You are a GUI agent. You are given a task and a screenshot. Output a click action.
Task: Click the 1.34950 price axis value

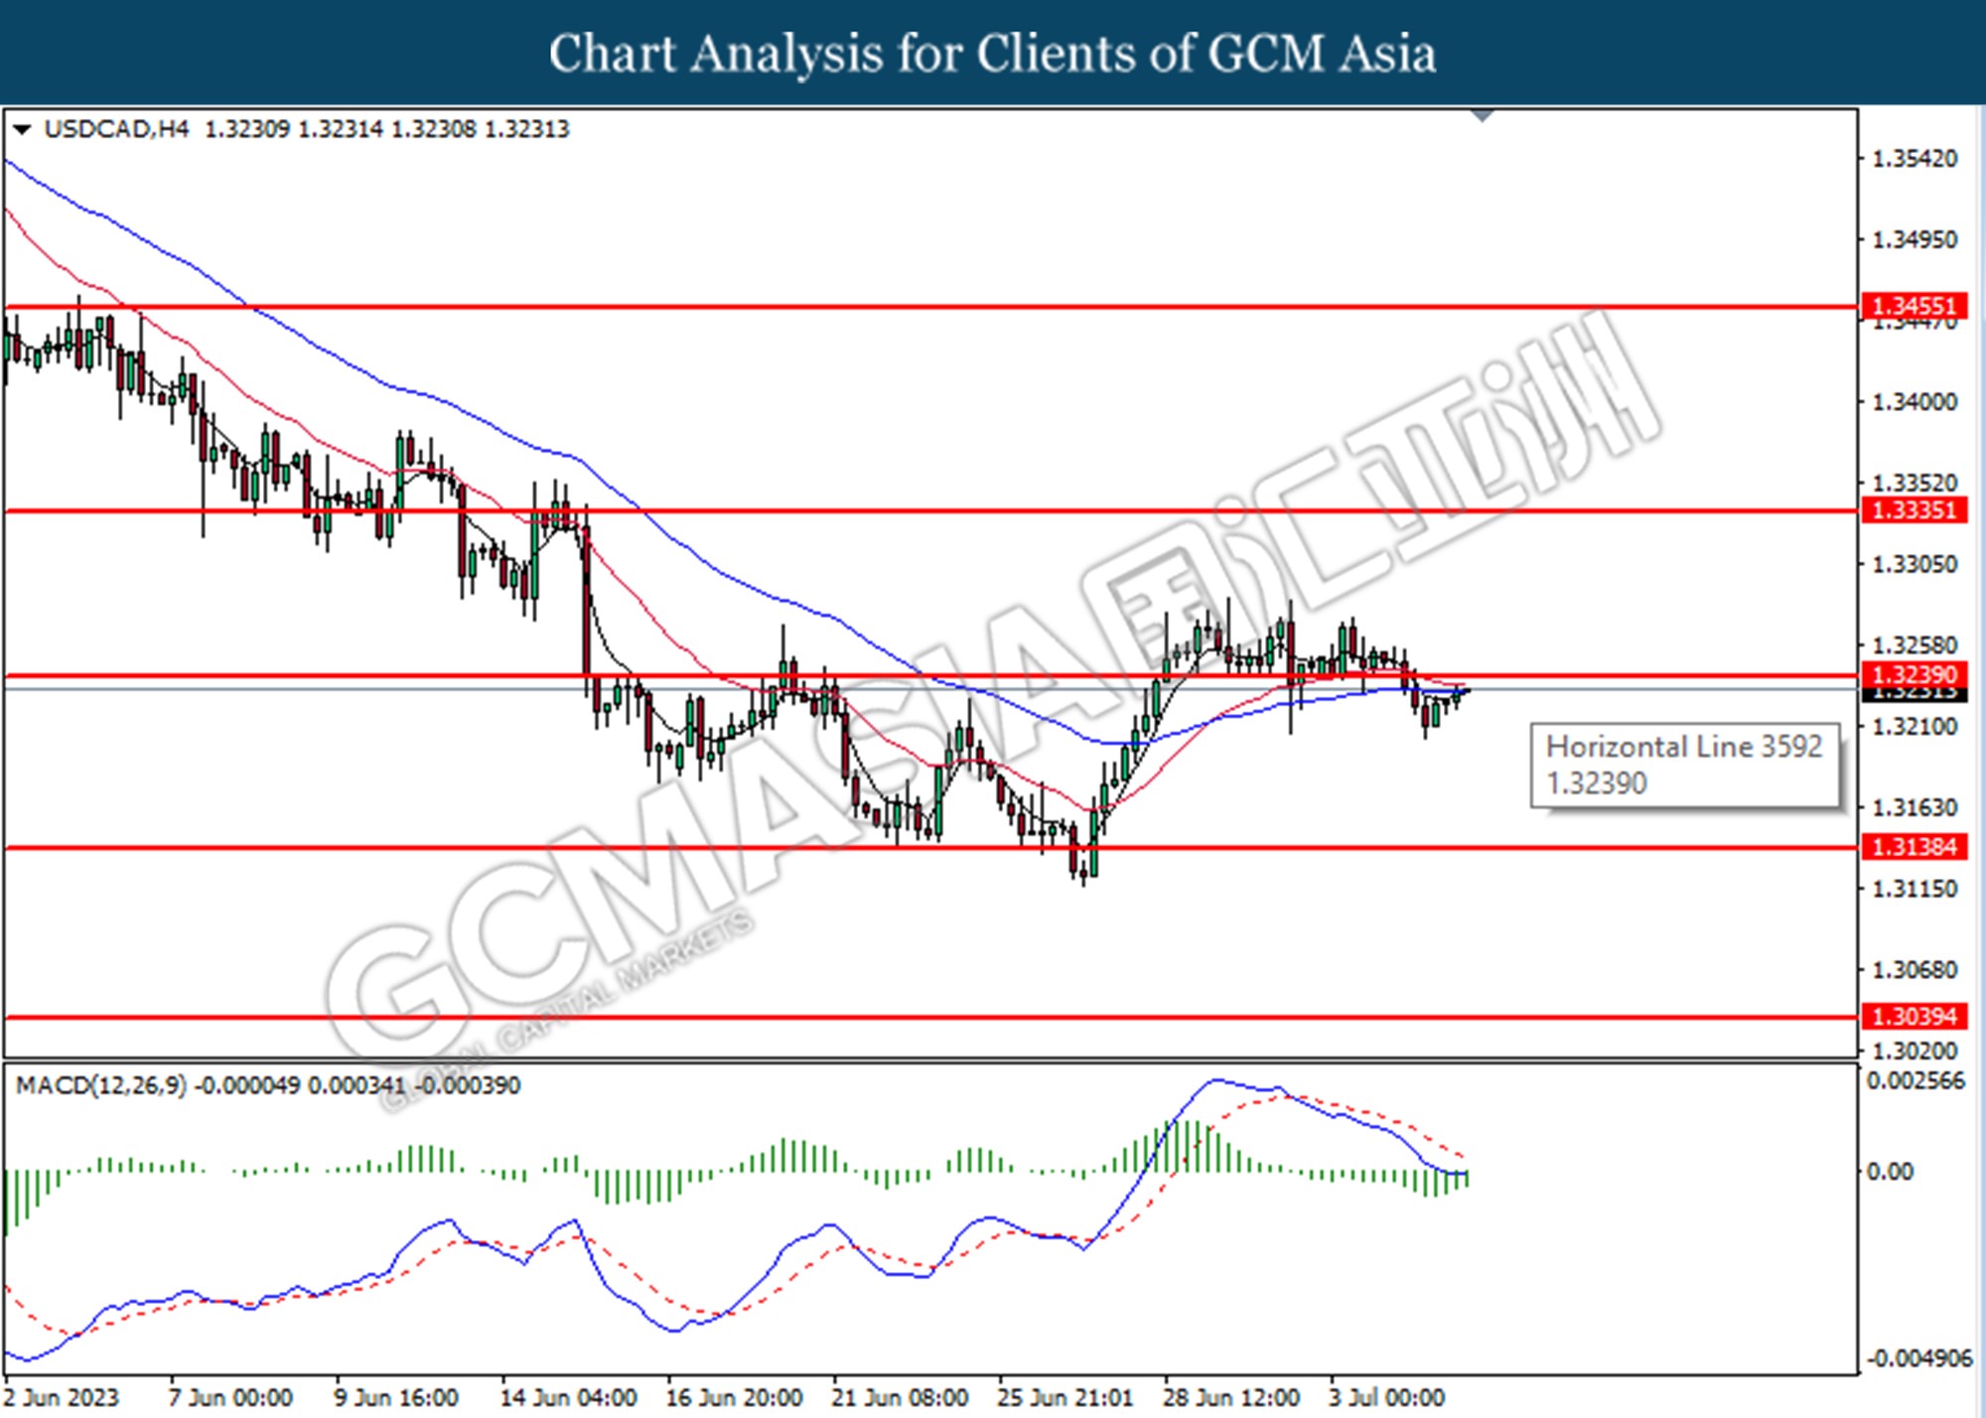point(1915,240)
